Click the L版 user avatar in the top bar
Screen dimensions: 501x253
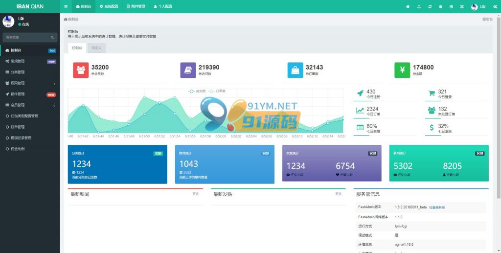pos(475,7)
